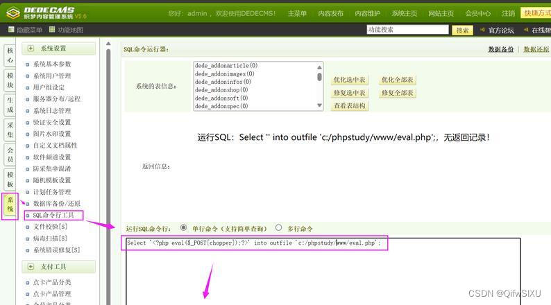Image resolution: width=551 pixels, height=305 pixels.
Task: Open 点卡产品分类 menu item
Action: [52, 282]
